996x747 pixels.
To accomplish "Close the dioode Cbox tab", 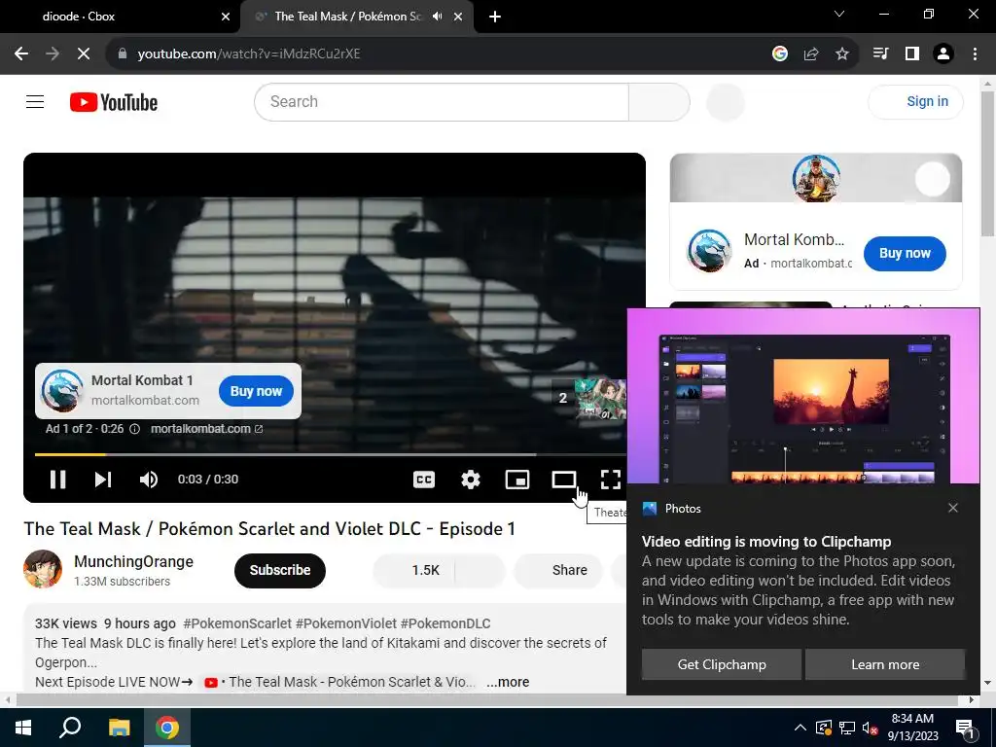I will pos(226,17).
